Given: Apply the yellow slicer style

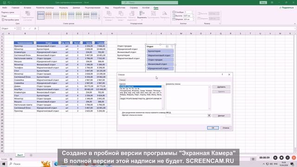Looking at the screenshot, I should click(x=64, y=15).
